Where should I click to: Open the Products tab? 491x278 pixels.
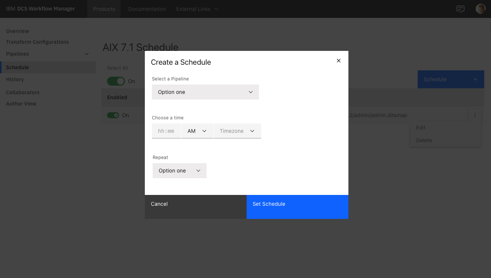(104, 9)
